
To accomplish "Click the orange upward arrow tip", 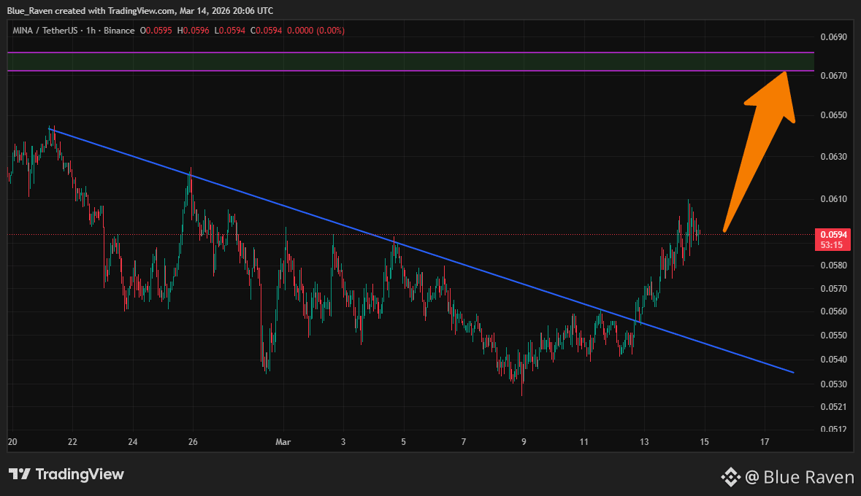I will click(784, 73).
